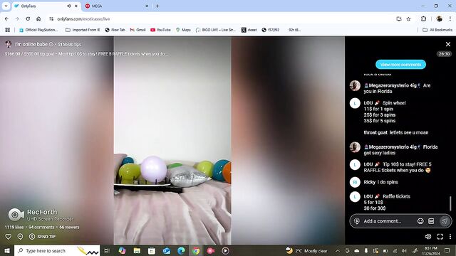The width and height of the screenshot is (456, 256).
Task: Open the tab search dropdown in Chrome
Action: (x=6, y=6)
